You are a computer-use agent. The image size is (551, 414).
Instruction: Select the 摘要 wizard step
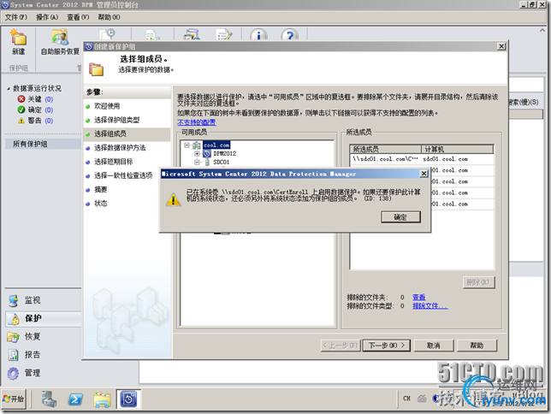[x=100, y=189]
